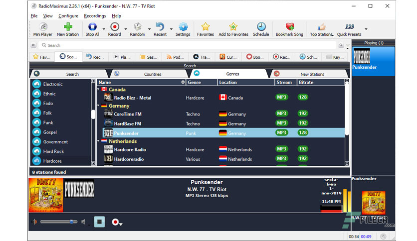
Task: Click the back arrow beside search
Action: point(33,45)
